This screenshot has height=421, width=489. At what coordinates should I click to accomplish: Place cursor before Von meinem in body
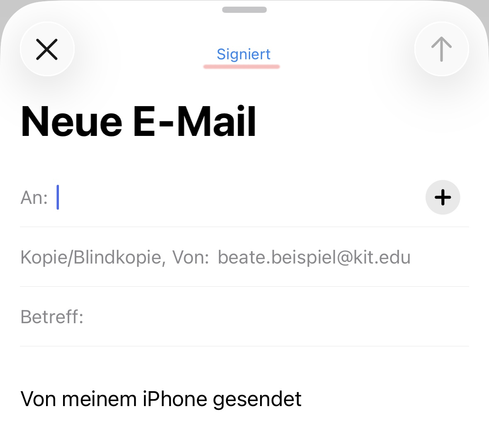21,399
